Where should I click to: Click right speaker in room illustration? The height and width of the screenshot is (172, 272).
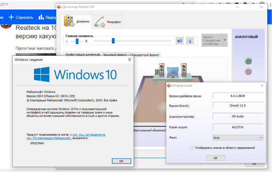tap(184, 70)
